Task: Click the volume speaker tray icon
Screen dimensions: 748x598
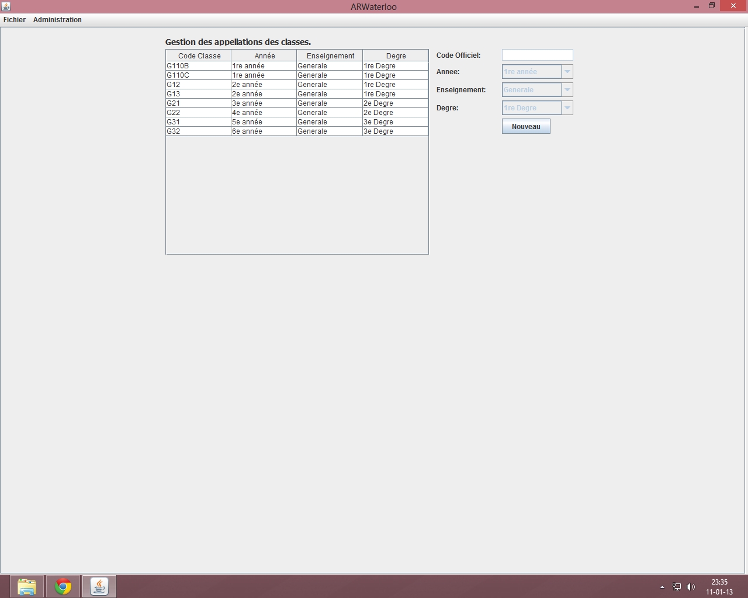Action: (691, 587)
